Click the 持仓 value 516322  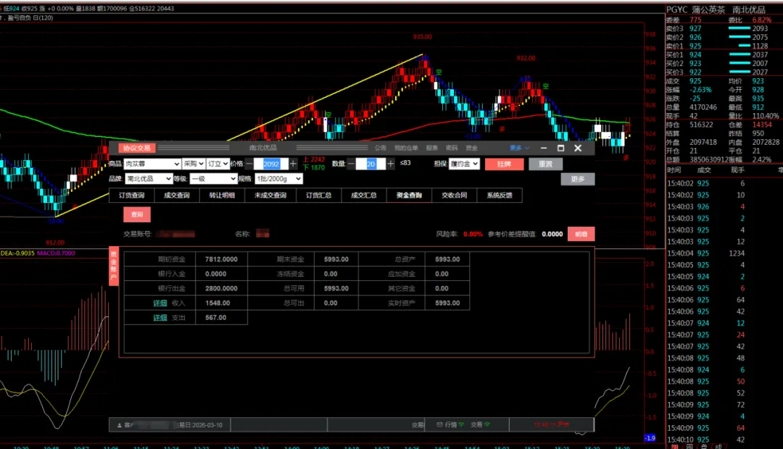point(701,125)
